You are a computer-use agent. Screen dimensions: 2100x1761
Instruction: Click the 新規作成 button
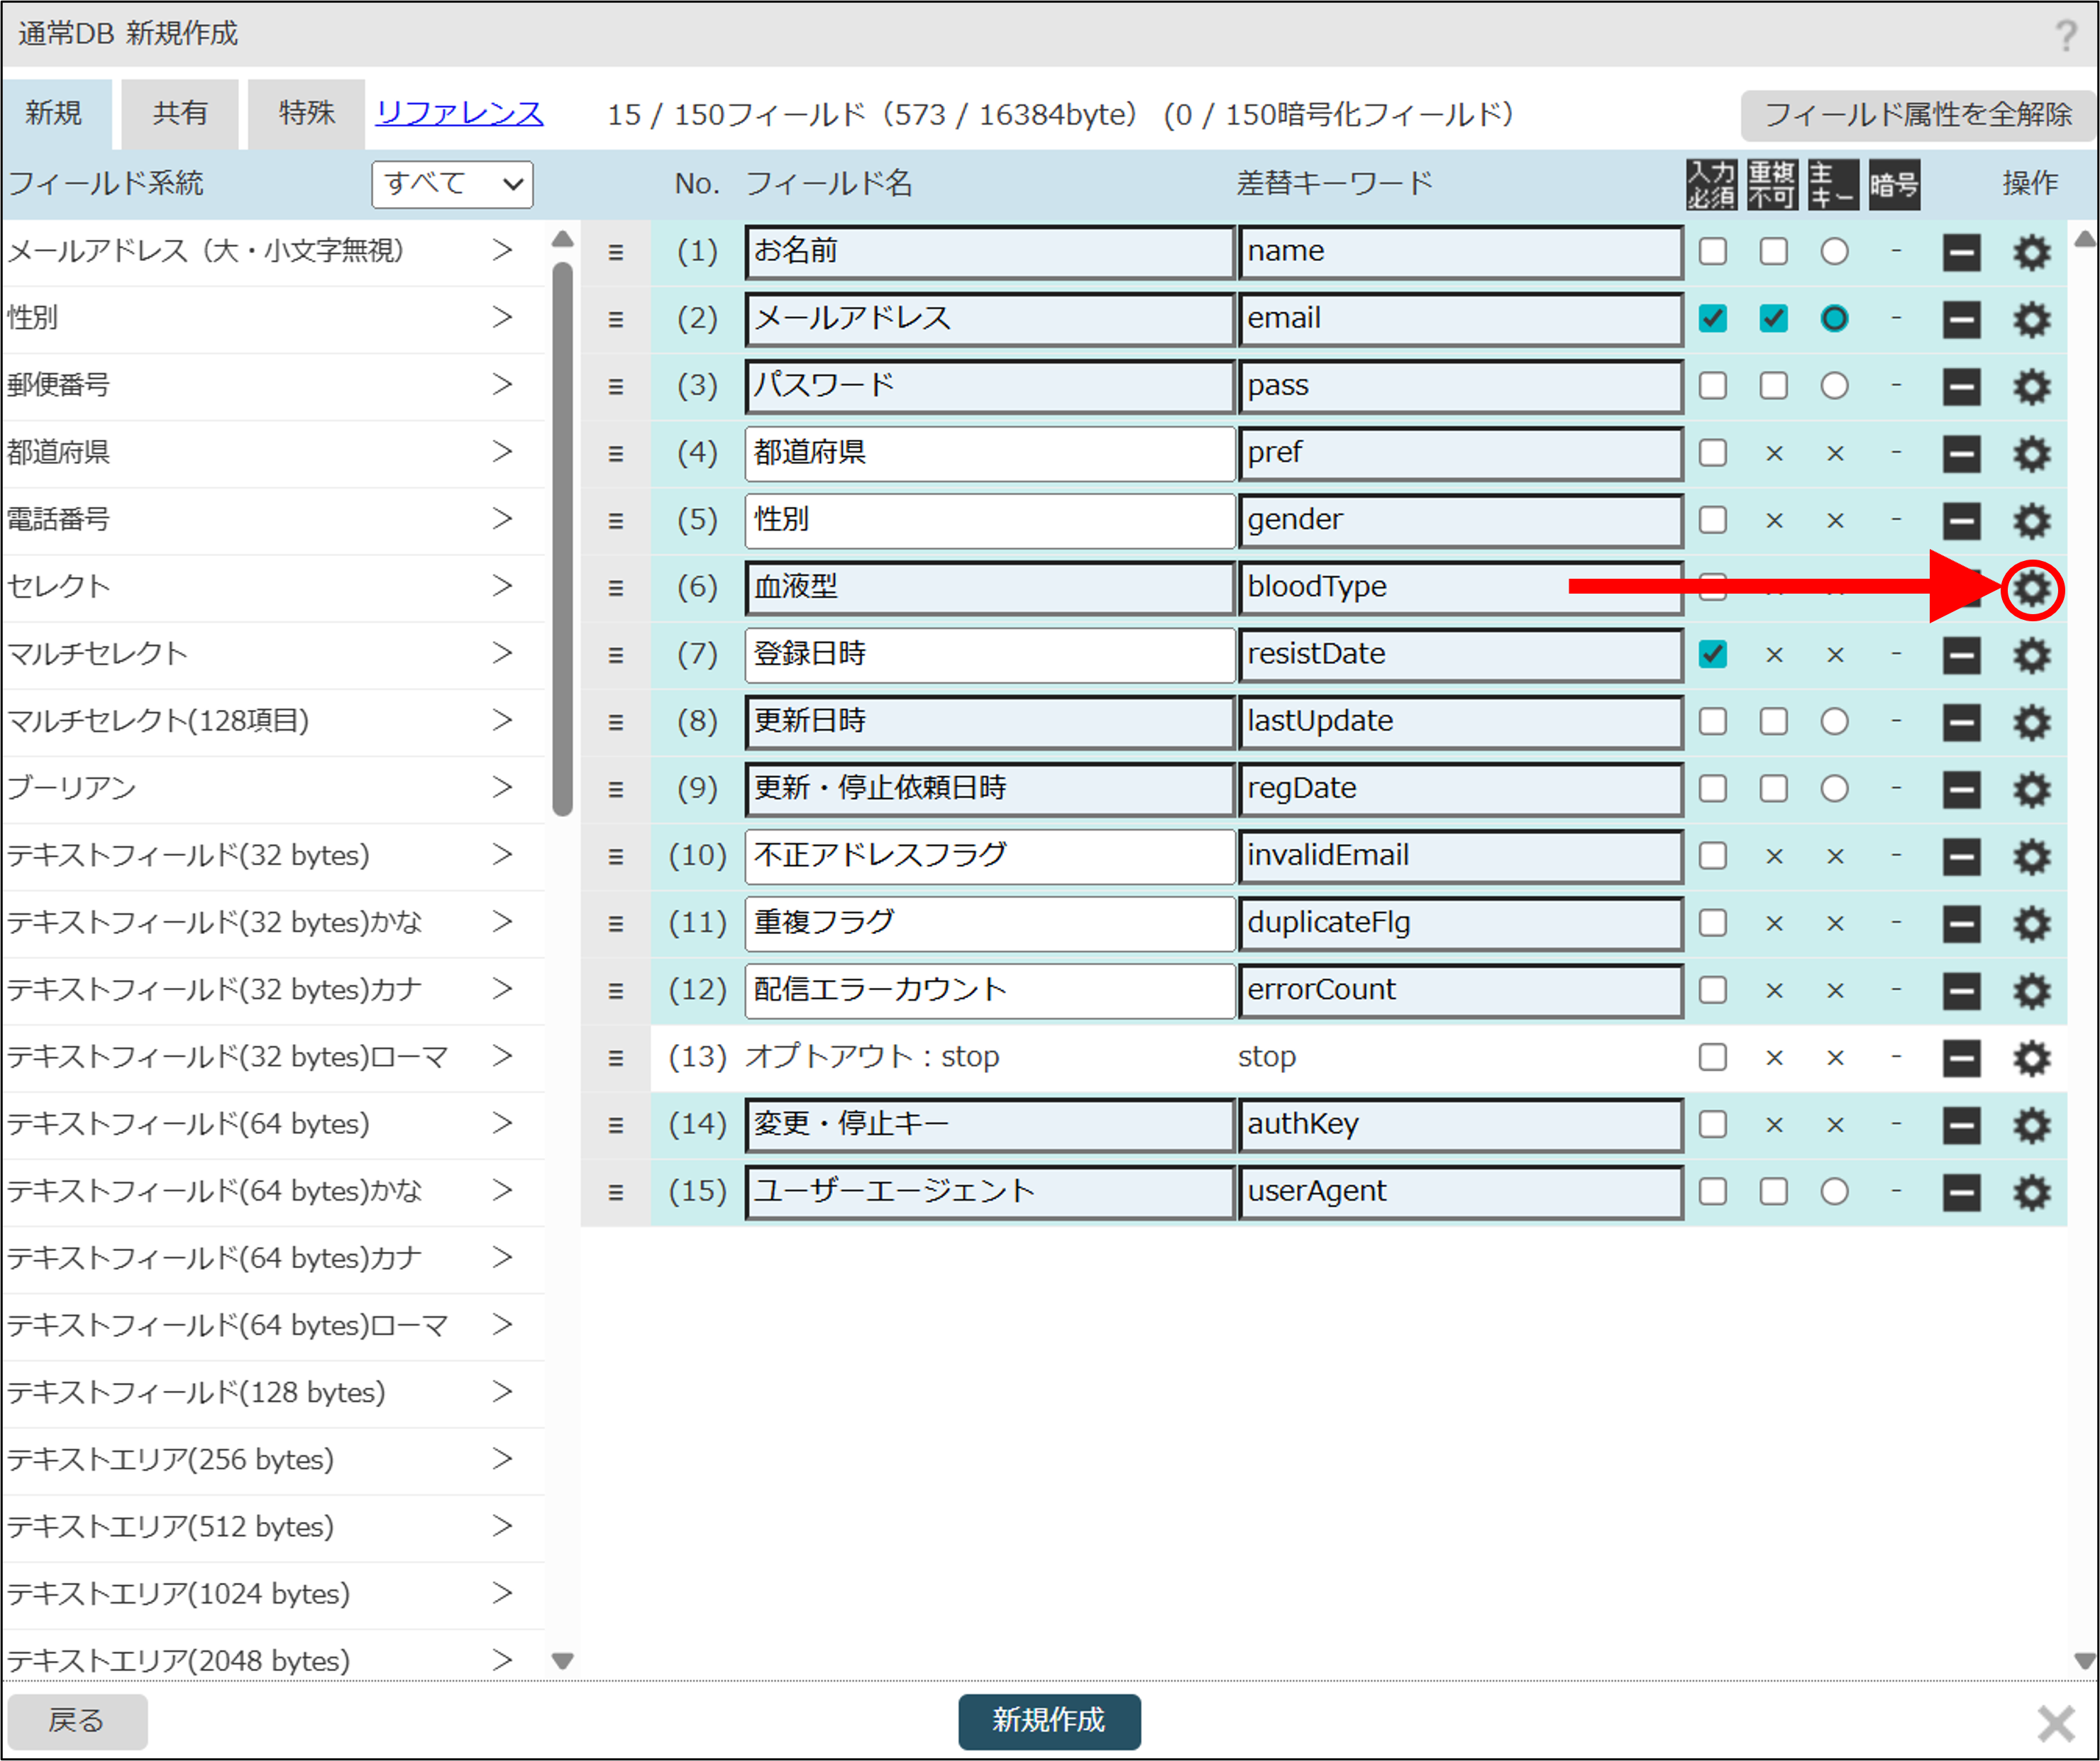coord(1048,1720)
